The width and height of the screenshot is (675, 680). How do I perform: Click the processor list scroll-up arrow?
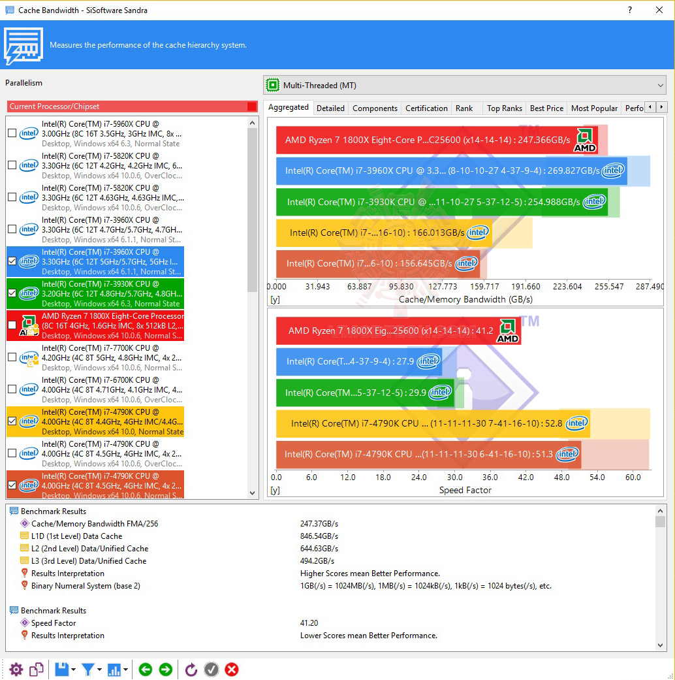tap(253, 123)
